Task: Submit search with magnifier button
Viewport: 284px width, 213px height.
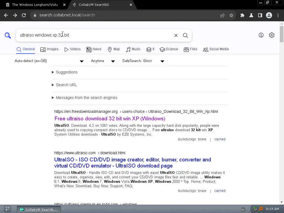Action: [x=185, y=35]
